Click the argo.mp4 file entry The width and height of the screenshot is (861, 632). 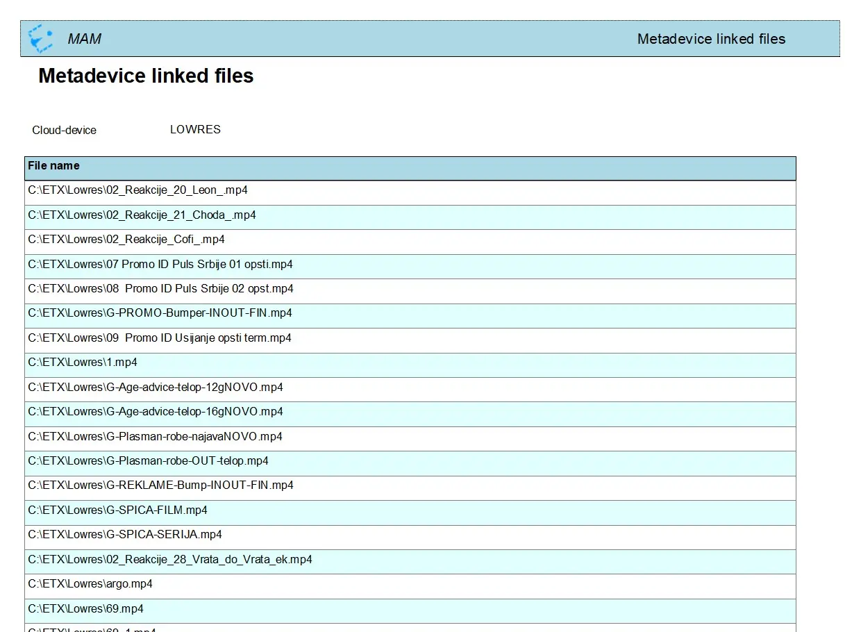point(90,584)
